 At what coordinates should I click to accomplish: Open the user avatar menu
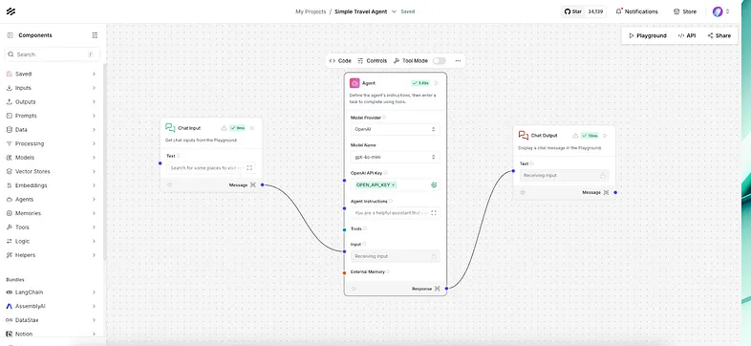(720, 11)
